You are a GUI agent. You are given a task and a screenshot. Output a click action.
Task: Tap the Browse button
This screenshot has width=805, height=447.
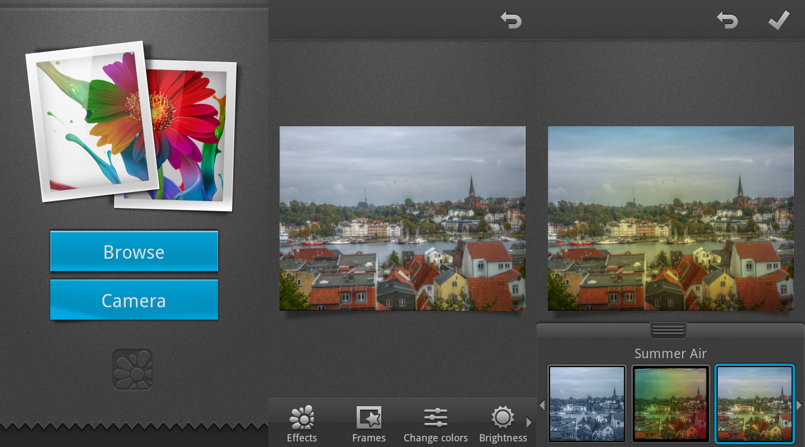tap(134, 251)
